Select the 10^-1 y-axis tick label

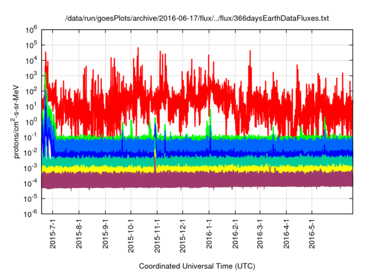pos(30,137)
